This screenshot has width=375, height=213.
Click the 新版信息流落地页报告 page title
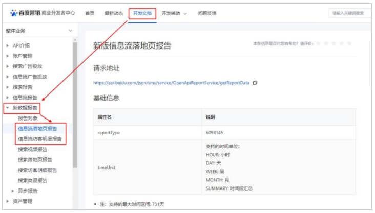[132, 45]
